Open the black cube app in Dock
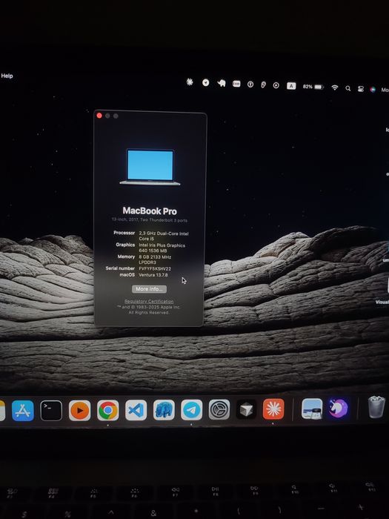 (x=246, y=409)
